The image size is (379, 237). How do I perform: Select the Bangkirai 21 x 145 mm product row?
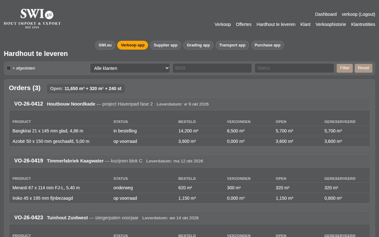(189, 131)
